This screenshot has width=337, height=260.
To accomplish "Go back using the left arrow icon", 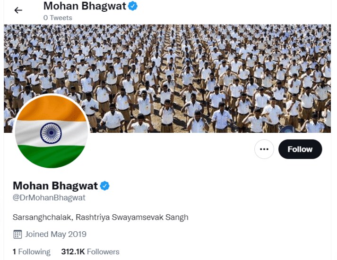I will pos(18,10).
